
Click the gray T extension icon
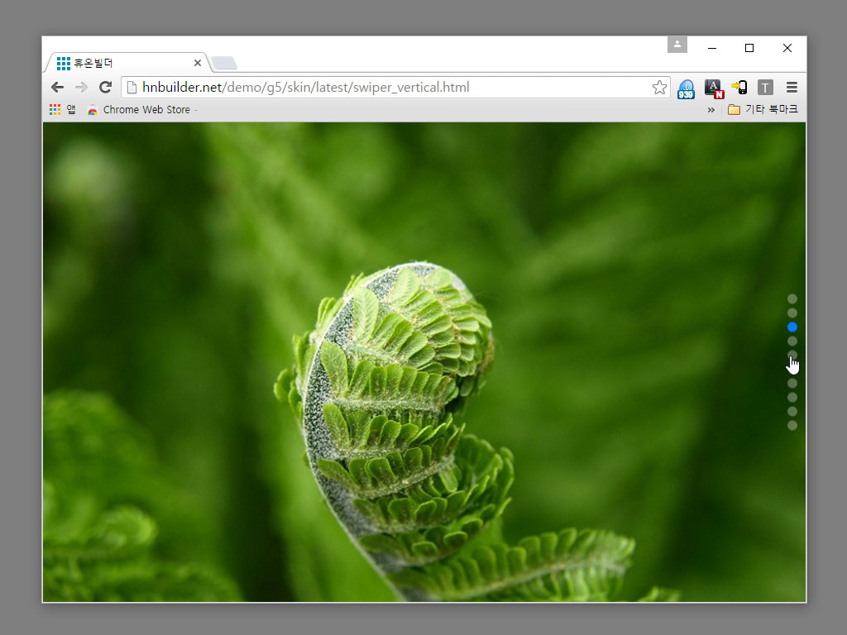(x=765, y=88)
